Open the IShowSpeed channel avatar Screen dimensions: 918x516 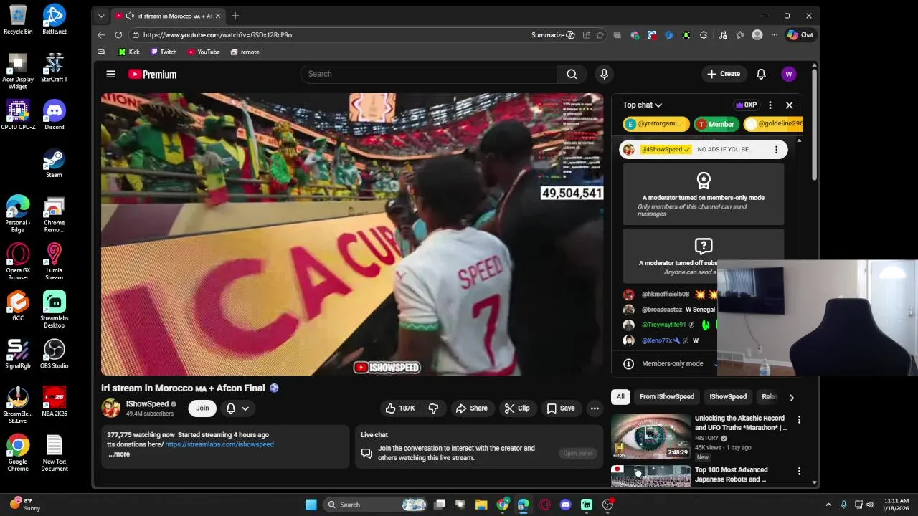pyautogui.click(x=111, y=408)
